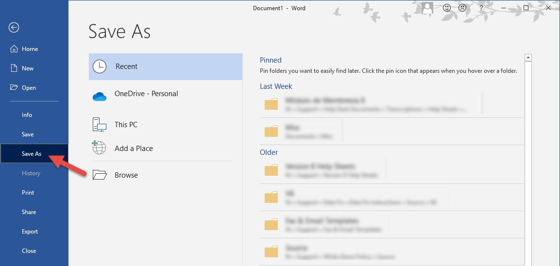Open the Share options
560x266 pixels.
click(29, 212)
